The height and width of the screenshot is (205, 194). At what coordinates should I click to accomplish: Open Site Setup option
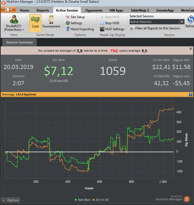pos(75,17)
